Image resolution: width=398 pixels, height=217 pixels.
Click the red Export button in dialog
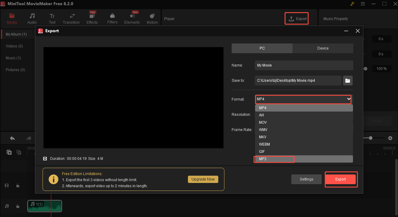coord(341,179)
